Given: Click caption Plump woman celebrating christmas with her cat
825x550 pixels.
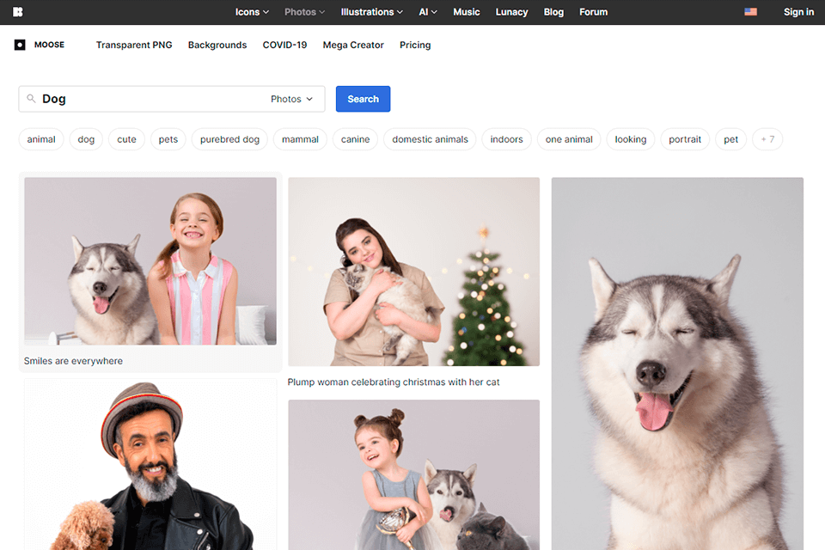Looking at the screenshot, I should [x=394, y=382].
